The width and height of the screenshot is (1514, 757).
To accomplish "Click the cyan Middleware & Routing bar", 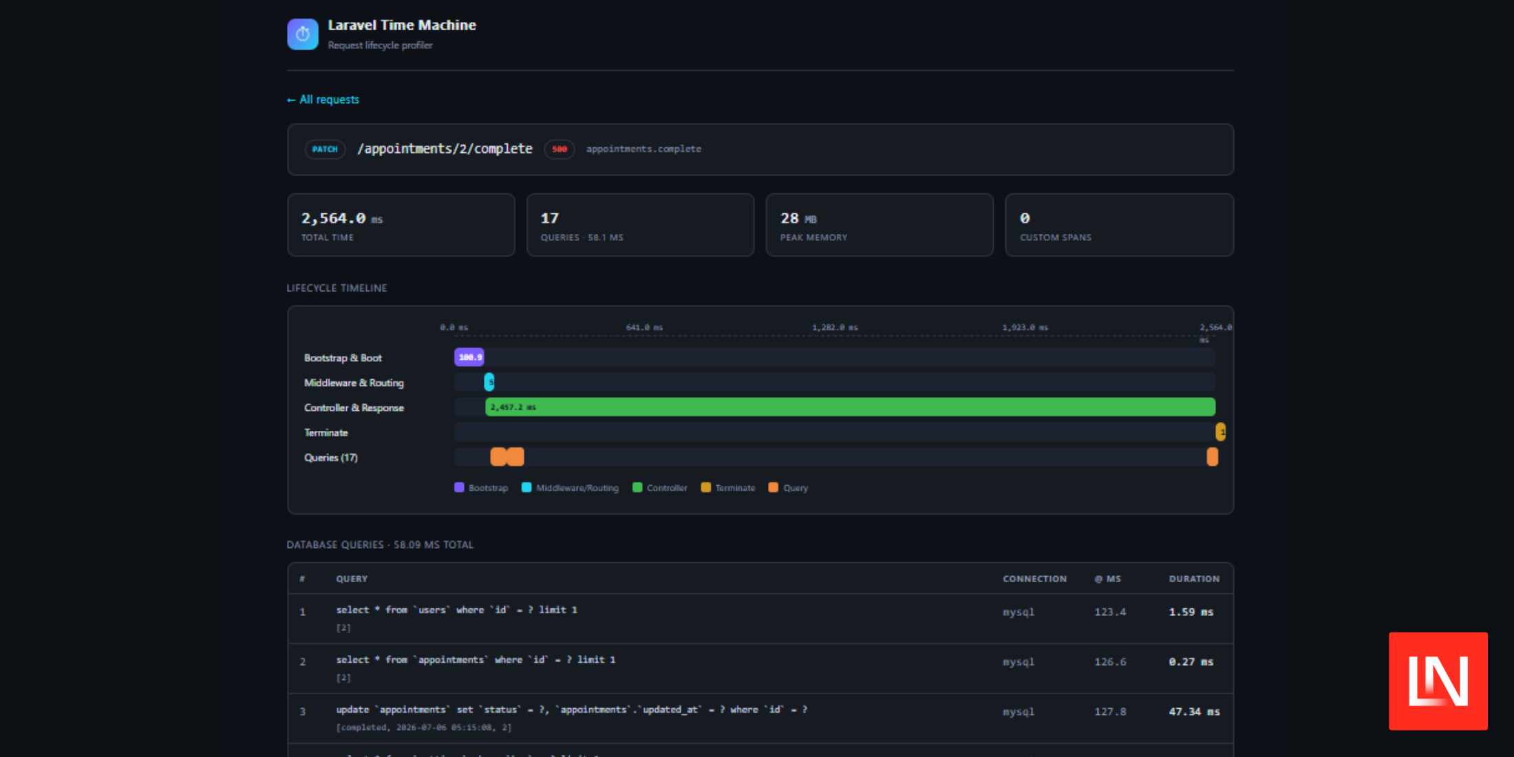I will (x=489, y=382).
